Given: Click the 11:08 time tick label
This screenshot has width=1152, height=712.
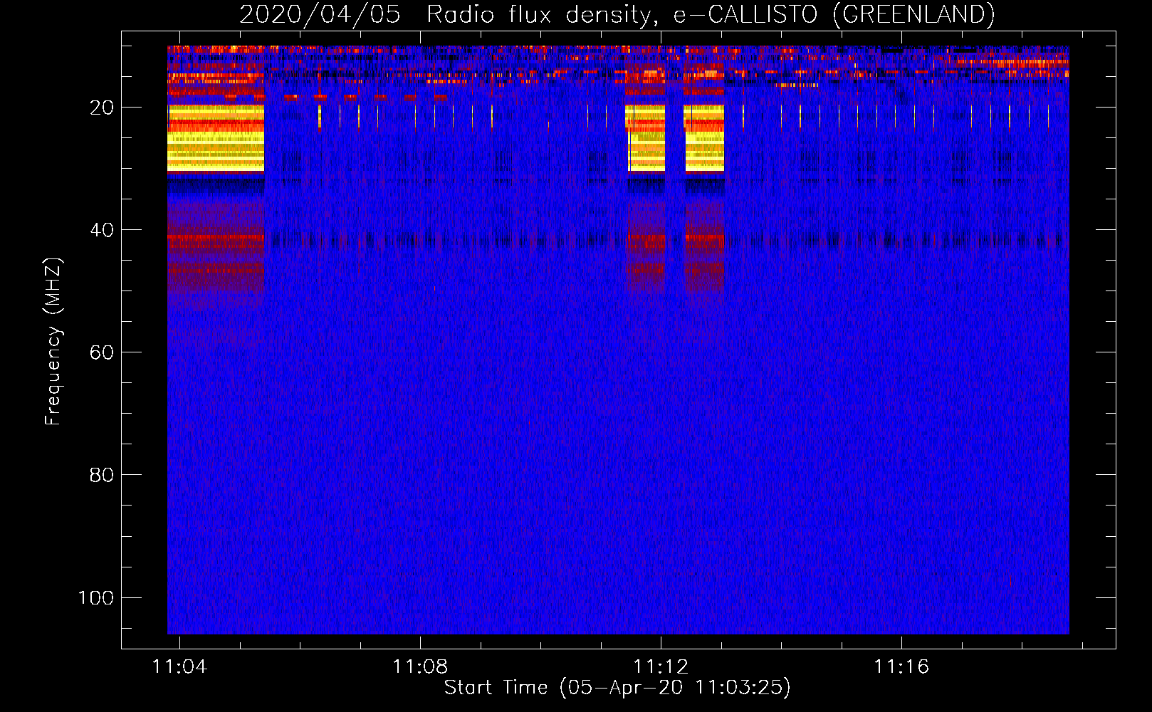Looking at the screenshot, I should click(420, 666).
